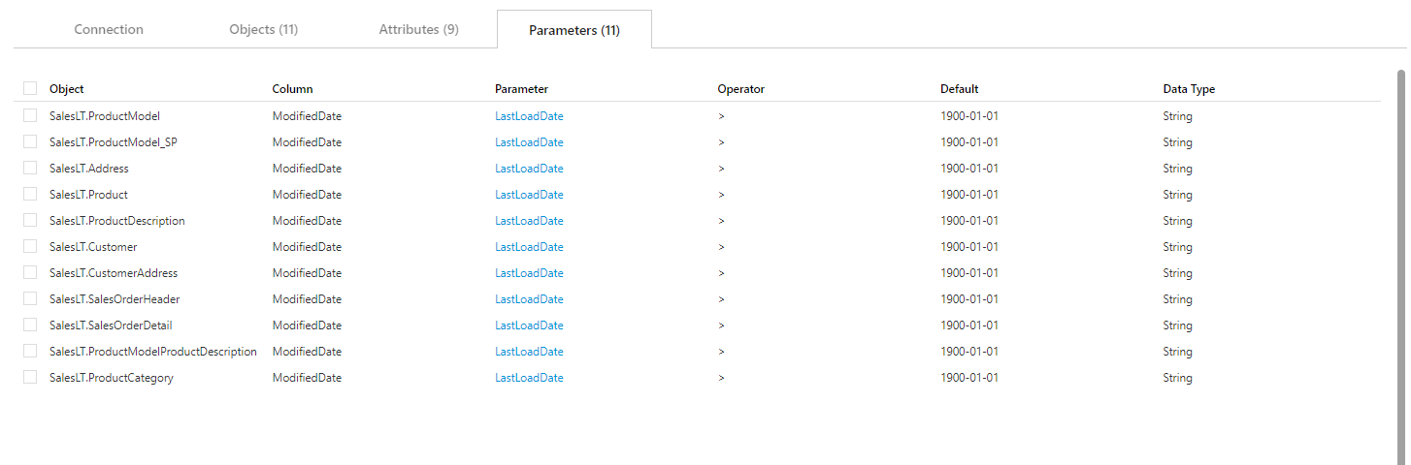Tick the SalesLT.Customer row checkbox
1411x465 pixels.
(30, 246)
